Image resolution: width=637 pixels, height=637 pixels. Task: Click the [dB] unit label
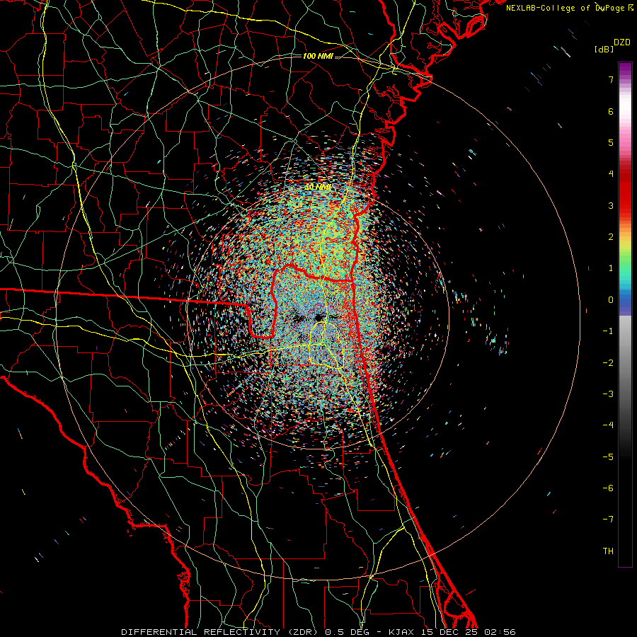pos(604,49)
